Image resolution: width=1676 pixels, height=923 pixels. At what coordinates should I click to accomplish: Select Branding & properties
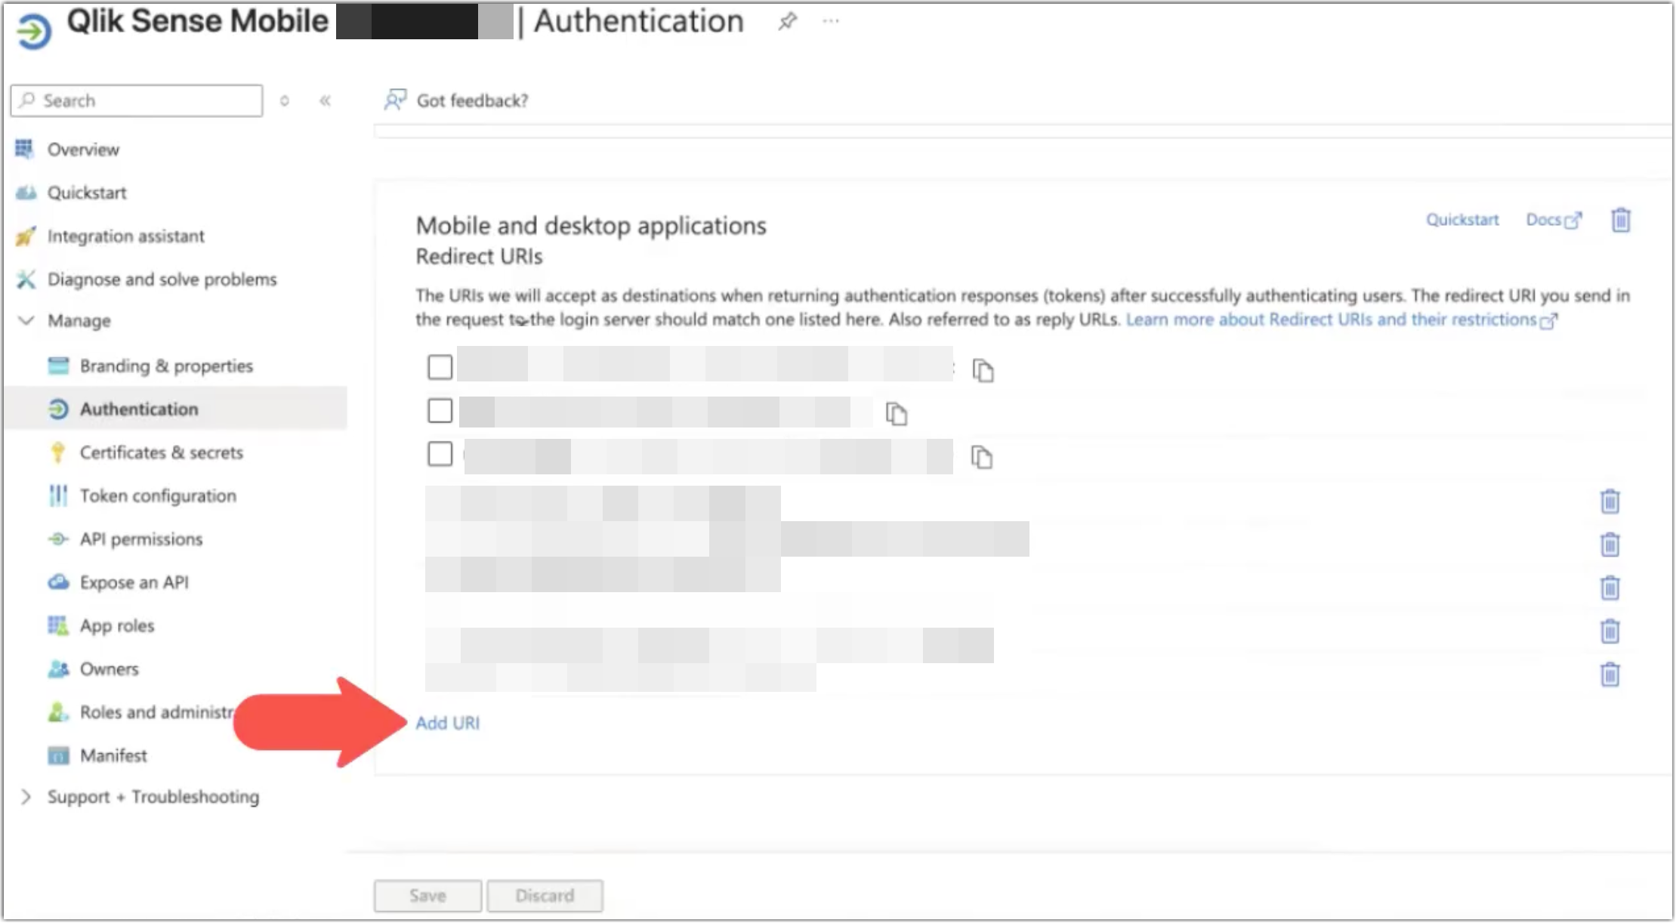pyautogui.click(x=165, y=366)
